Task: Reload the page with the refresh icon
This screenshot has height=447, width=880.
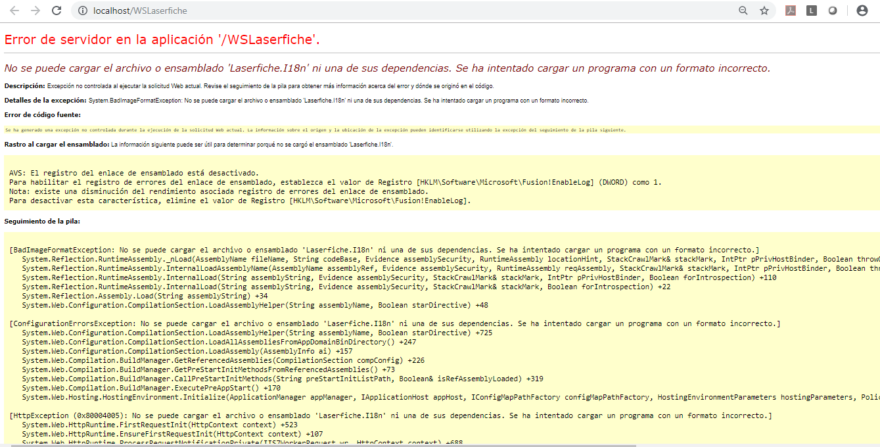Action: click(x=57, y=11)
